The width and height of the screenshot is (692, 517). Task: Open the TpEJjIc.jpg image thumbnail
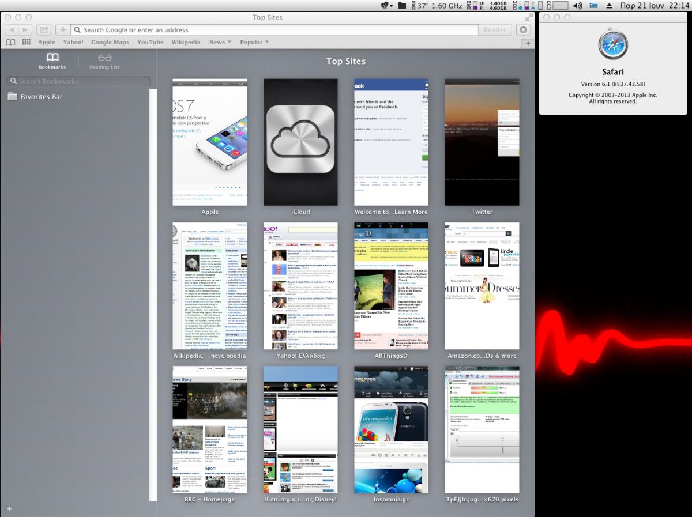[x=482, y=429]
